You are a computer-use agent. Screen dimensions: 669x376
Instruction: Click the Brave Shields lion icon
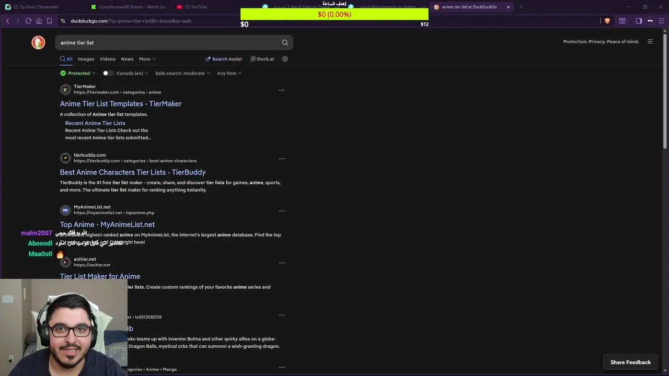click(607, 21)
